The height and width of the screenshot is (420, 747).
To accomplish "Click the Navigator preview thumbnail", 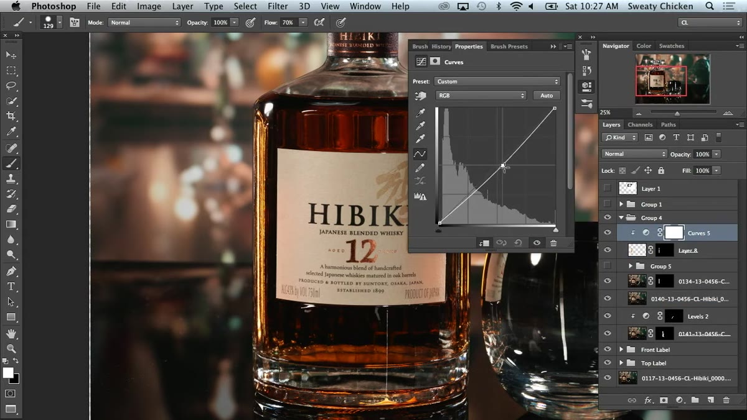I will (673, 79).
